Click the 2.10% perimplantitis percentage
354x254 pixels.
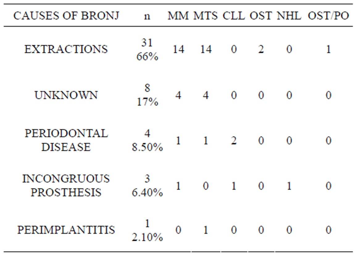(147, 237)
